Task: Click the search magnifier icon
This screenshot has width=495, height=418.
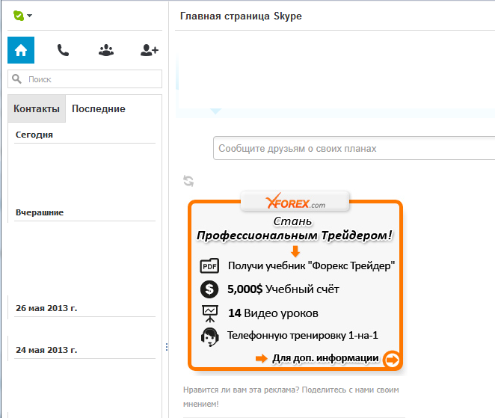Action: click(16, 79)
